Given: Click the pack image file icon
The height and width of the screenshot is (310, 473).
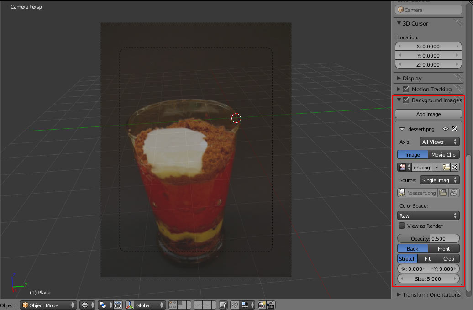Looking at the screenshot, I should (x=402, y=193).
